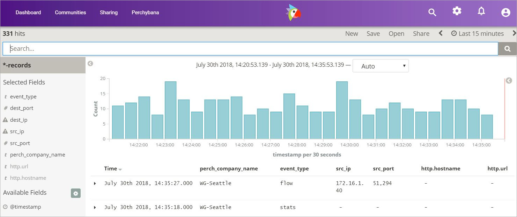Collapse the left fields sidebar chevron
The image size is (517, 217).
[x=90, y=64]
